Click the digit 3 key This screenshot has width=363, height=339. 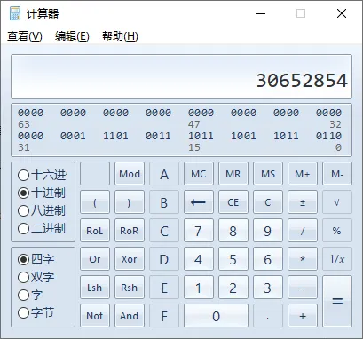click(268, 288)
